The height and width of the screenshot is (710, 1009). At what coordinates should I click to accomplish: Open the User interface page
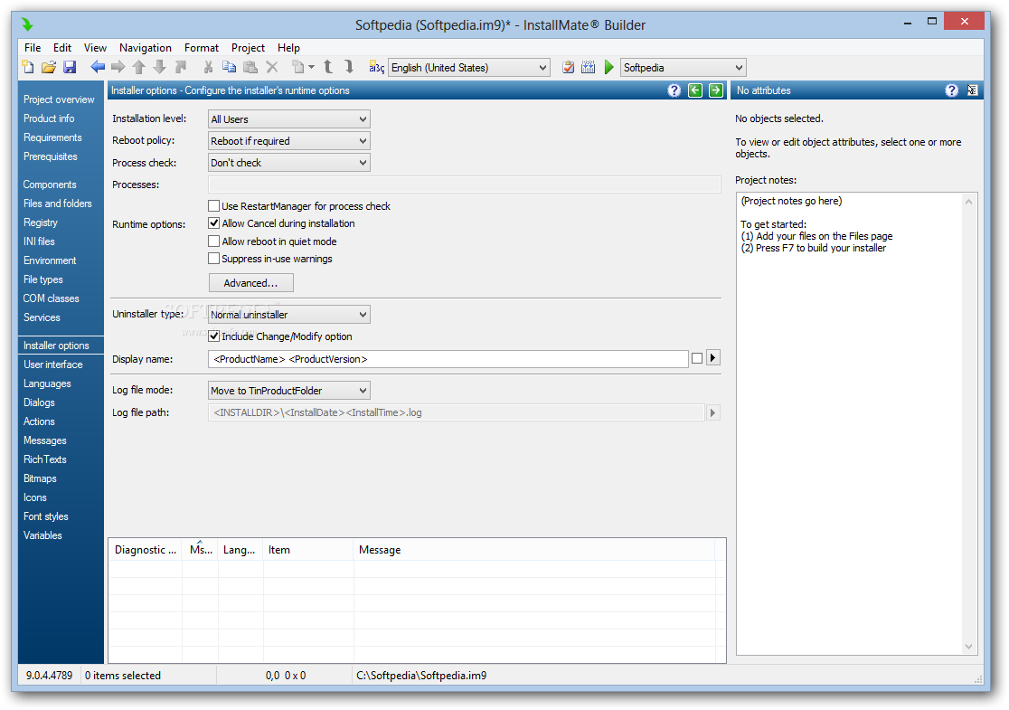click(x=52, y=364)
